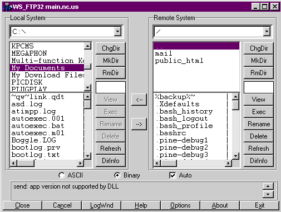Click remote Delete button

click(x=259, y=136)
